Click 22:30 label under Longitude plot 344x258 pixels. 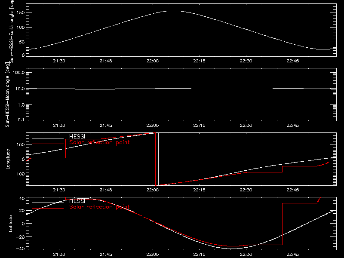pos(246,190)
